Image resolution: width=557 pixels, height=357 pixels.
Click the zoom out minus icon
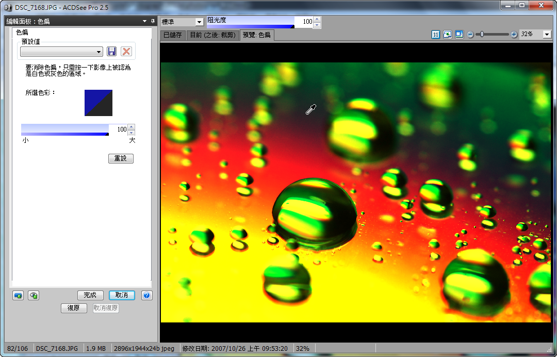pos(470,35)
